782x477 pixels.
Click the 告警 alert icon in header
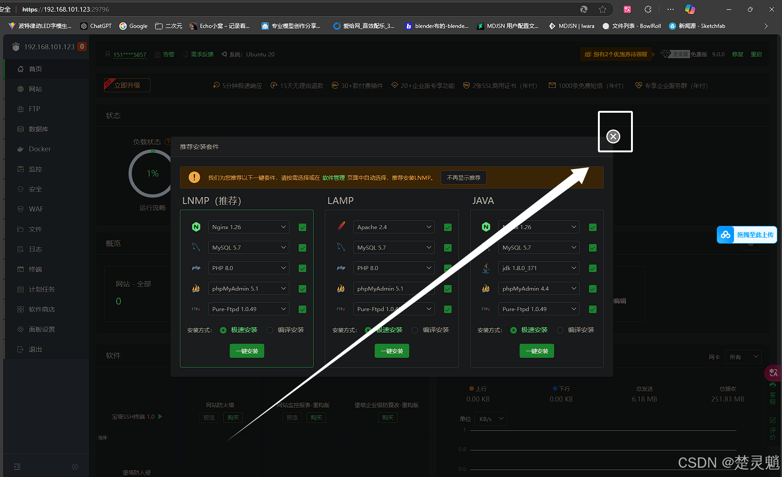tap(158, 55)
